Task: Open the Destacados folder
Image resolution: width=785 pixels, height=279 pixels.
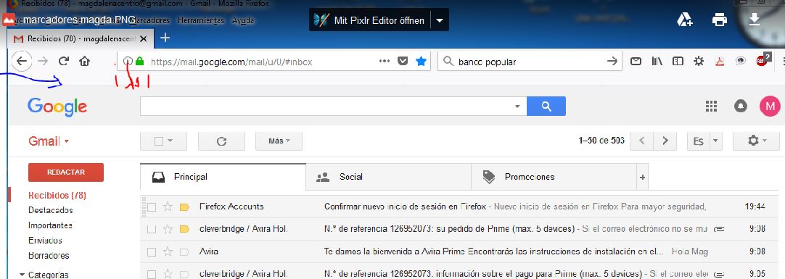Action: [x=51, y=210]
